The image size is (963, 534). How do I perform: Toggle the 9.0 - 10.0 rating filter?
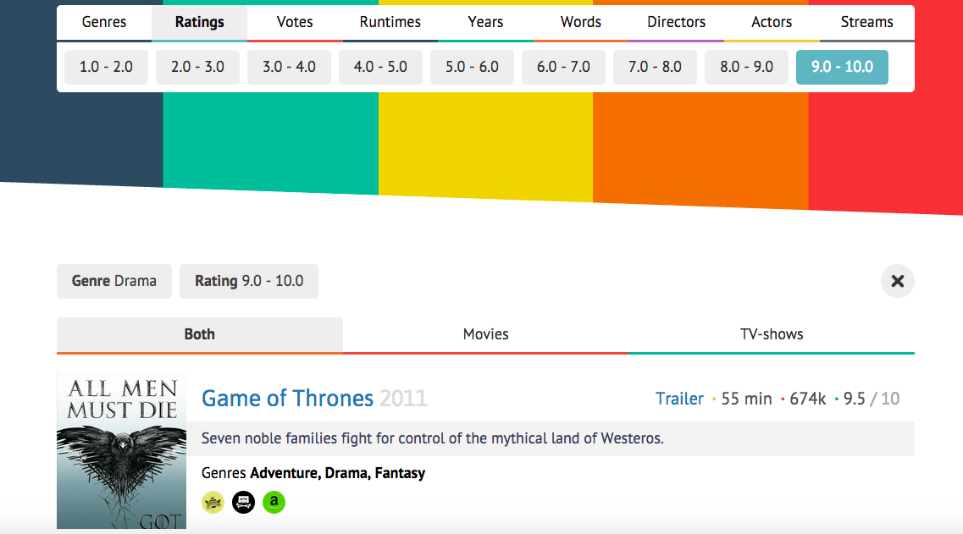coord(842,67)
